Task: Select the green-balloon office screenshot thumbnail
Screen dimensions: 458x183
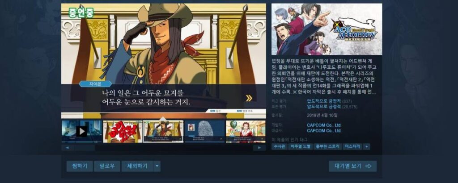Action: tap(246, 131)
